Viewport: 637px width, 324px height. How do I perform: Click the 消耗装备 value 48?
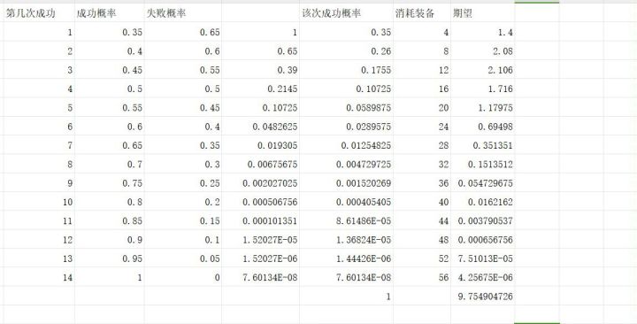[422, 239]
